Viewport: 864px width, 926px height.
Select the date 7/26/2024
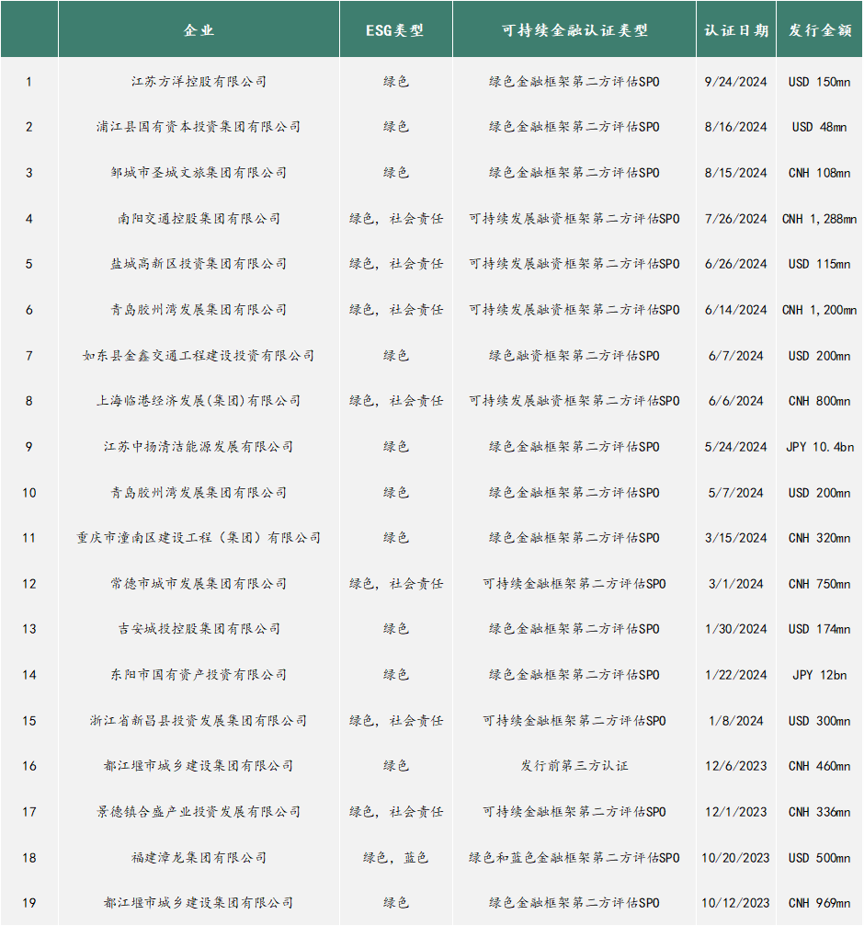(x=736, y=219)
